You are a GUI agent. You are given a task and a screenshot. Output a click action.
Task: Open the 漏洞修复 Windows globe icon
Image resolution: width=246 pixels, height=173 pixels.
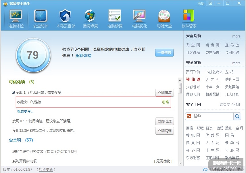(x=90, y=16)
